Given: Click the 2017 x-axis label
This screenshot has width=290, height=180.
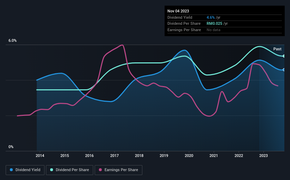Looking at the screenshot, I should pyautogui.click(x=114, y=156).
